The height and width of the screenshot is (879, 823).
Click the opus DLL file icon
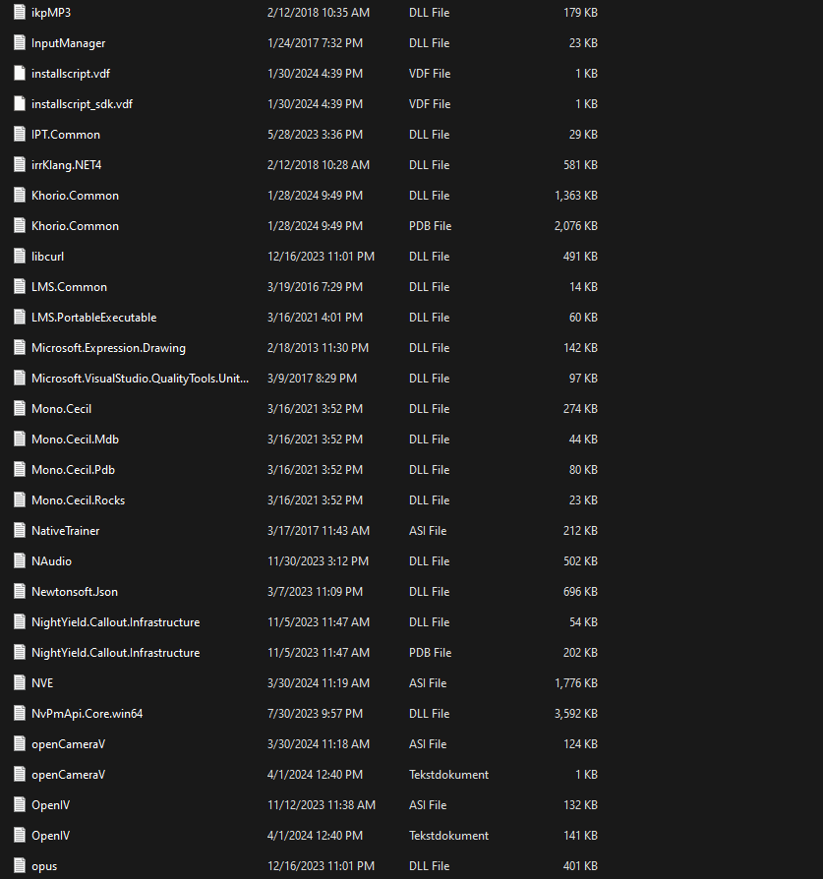click(x=20, y=866)
